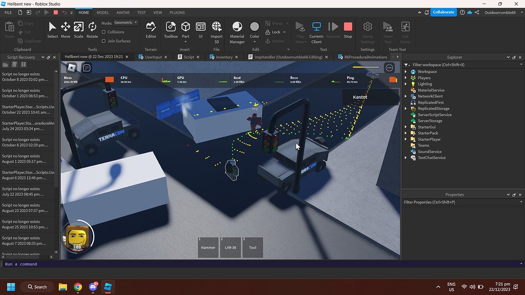Select the Move tool
This screenshot has height=295, width=525.
coord(66,29)
